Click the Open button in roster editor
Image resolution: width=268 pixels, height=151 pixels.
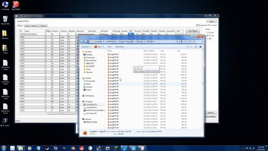[x=211, y=21]
